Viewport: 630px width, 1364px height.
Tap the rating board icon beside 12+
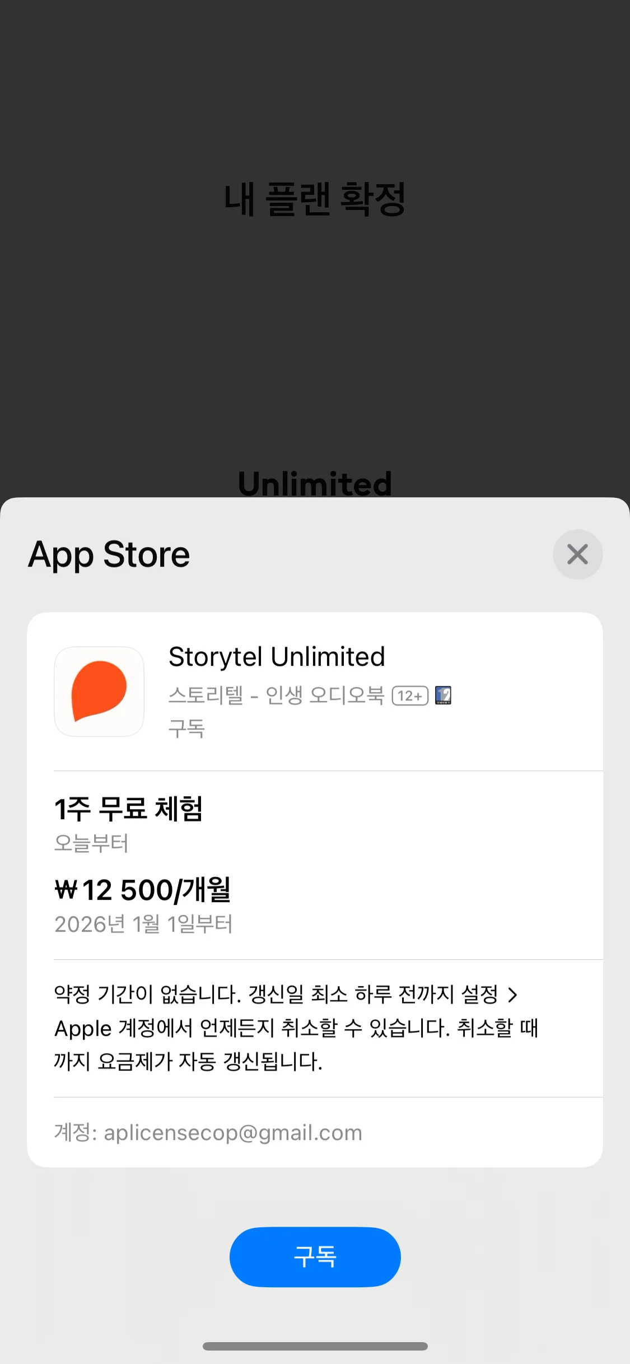pyautogui.click(x=443, y=695)
